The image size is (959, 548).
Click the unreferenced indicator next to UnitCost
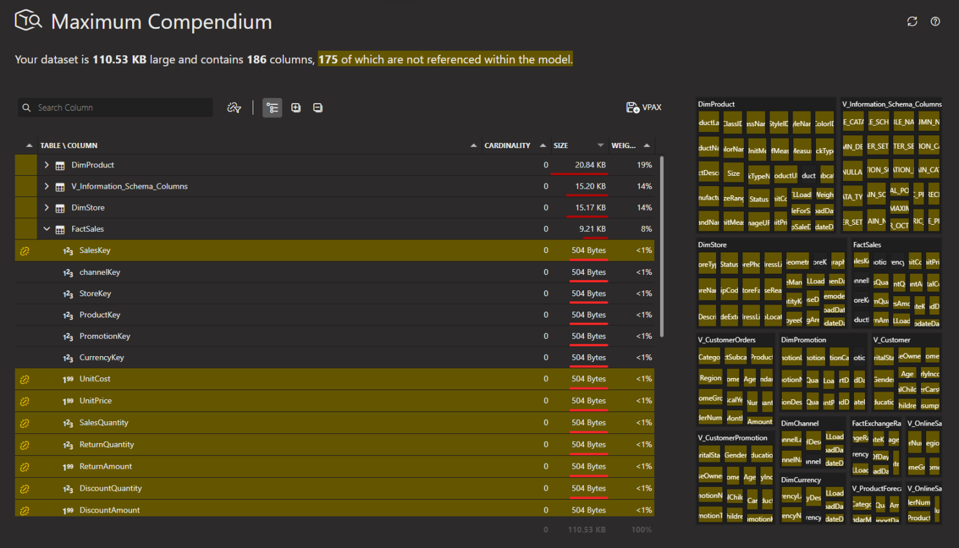pos(24,379)
